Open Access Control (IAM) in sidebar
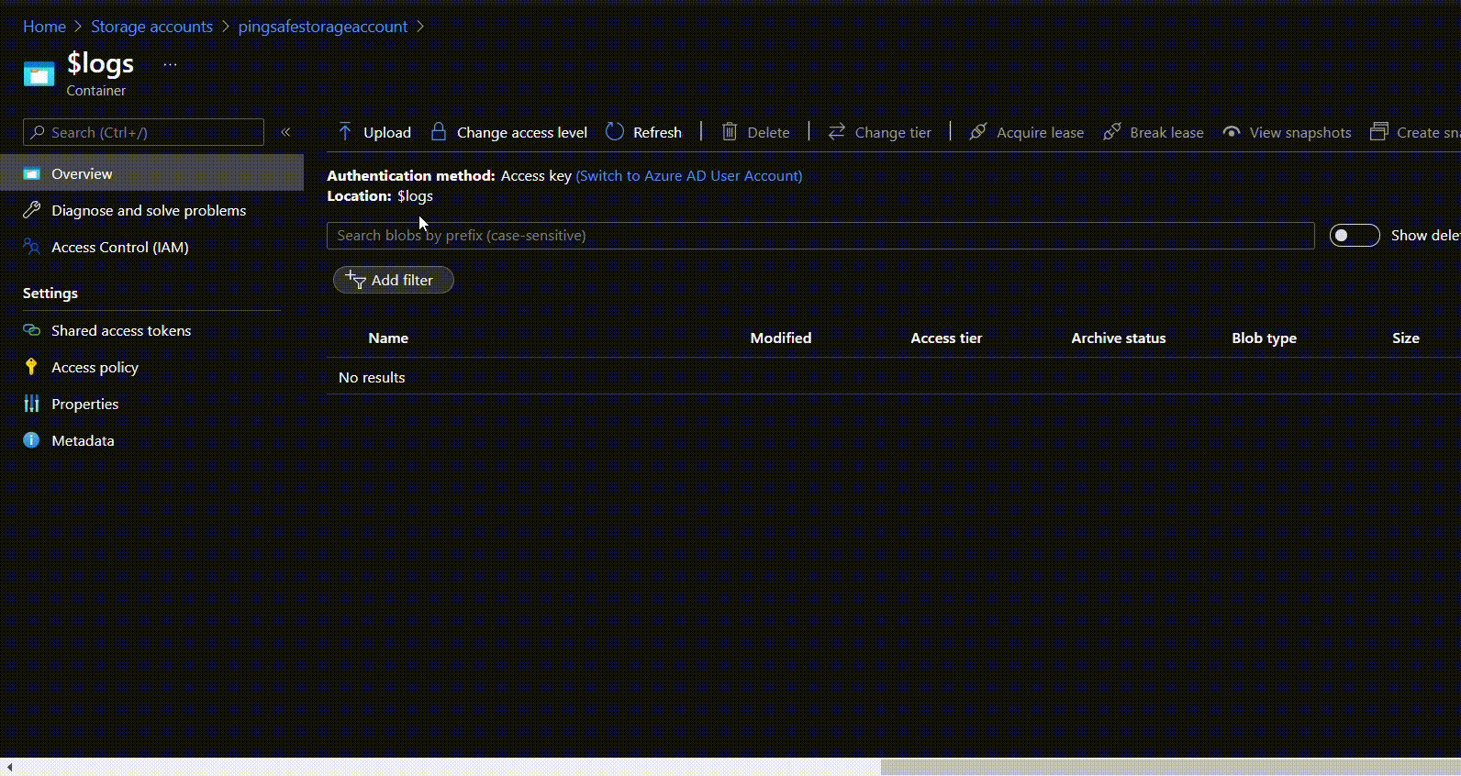This screenshot has height=776, width=1461. pos(119,248)
